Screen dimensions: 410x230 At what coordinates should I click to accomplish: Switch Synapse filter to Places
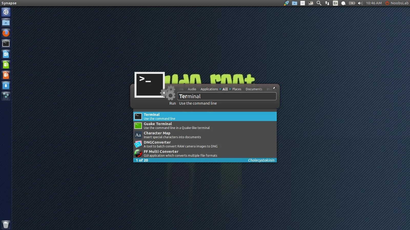tap(237, 89)
